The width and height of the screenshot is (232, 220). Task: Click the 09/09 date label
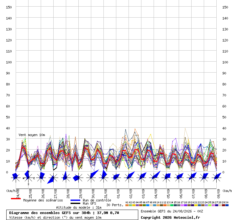[219, 194]
